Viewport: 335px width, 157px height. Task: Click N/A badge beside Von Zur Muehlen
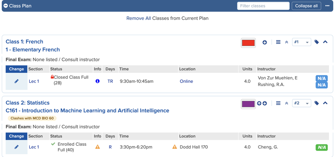point(322,78)
